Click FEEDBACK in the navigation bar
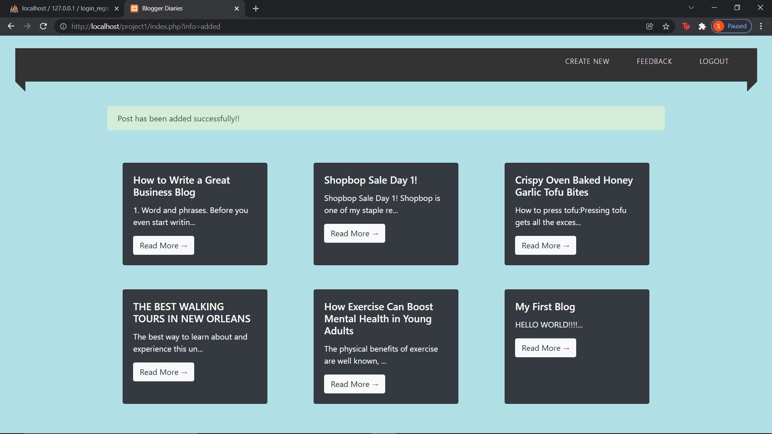Viewport: 772px width, 434px height. (x=654, y=61)
